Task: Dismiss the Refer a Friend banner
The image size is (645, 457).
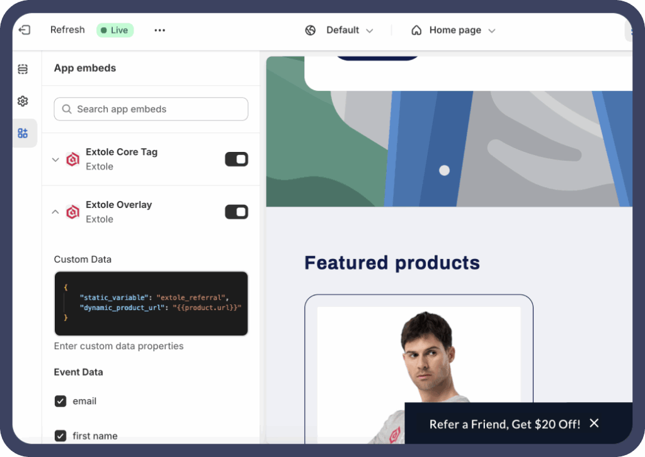Action: coord(594,423)
